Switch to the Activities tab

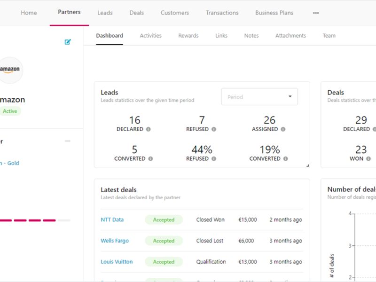150,36
